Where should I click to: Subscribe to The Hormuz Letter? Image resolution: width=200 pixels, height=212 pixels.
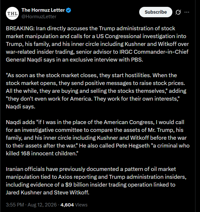click(x=156, y=12)
